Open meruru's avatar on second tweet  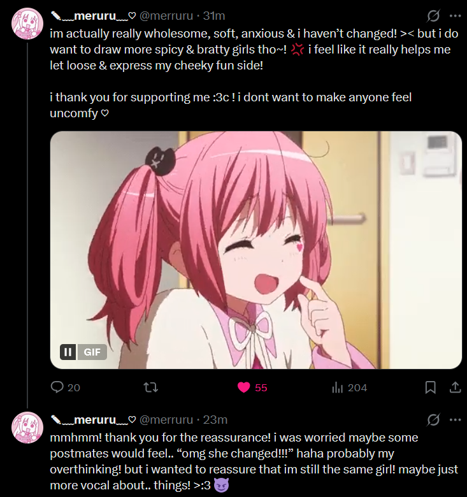point(27,428)
